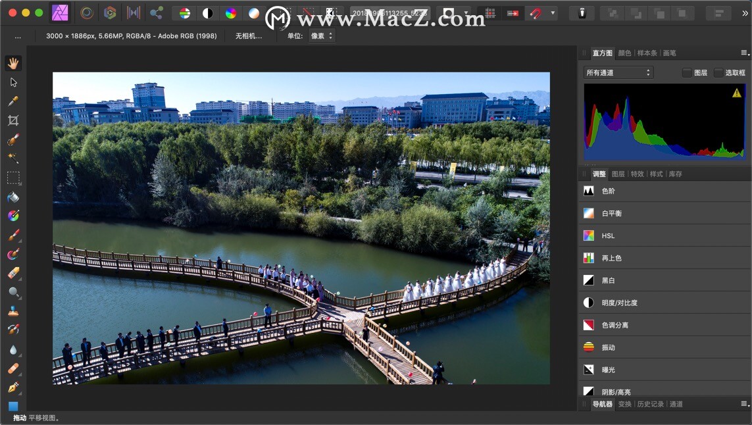
Task: Expand the toolbar overflow chevron
Action: [x=744, y=13]
